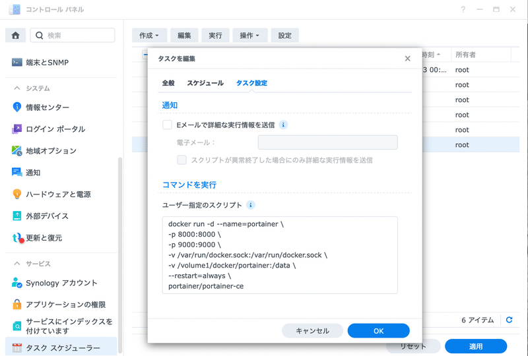
Task: Open 外部デバイス device icon
Action: pos(17,216)
